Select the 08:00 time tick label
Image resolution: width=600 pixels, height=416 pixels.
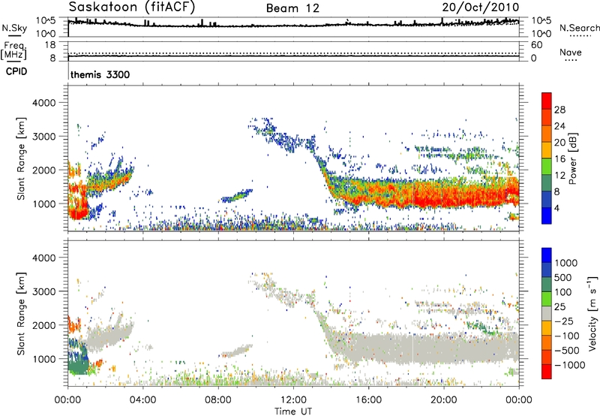tap(218, 400)
